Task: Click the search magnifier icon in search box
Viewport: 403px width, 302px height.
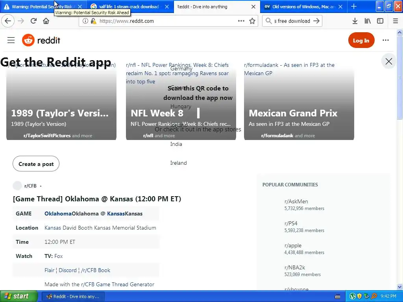Action: click(x=268, y=21)
